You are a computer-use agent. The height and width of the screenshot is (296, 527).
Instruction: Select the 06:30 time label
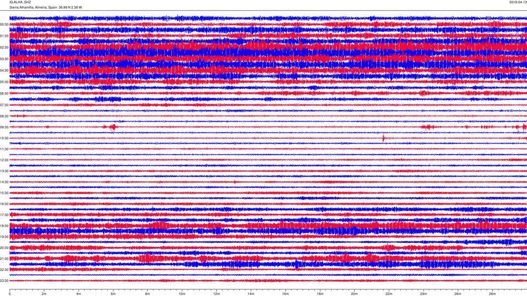coord(4,94)
